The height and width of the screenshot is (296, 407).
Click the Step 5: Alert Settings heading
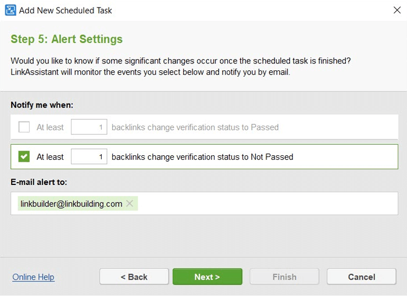[66, 39]
